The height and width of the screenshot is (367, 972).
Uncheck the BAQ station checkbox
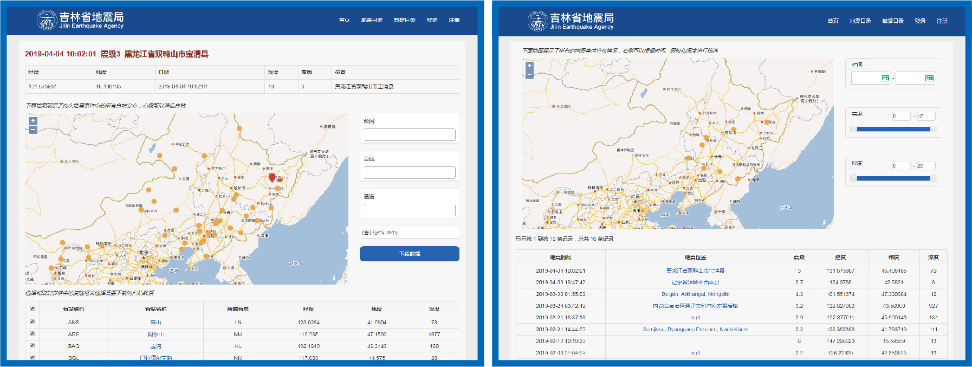tap(32, 345)
